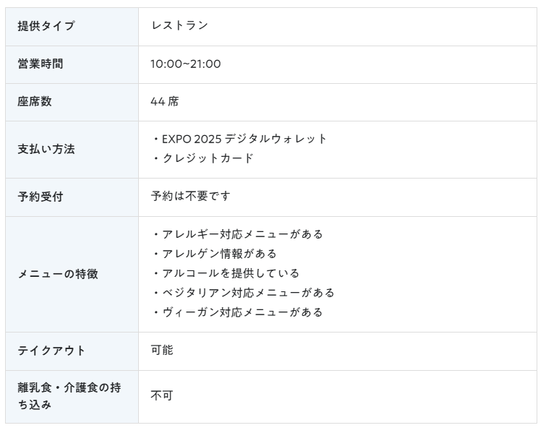Click the テイクアウト label cell
This screenshot has width=546, height=433.
pyautogui.click(x=72, y=351)
